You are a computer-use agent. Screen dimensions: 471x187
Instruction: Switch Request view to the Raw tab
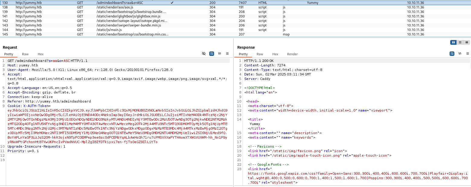click(25, 54)
